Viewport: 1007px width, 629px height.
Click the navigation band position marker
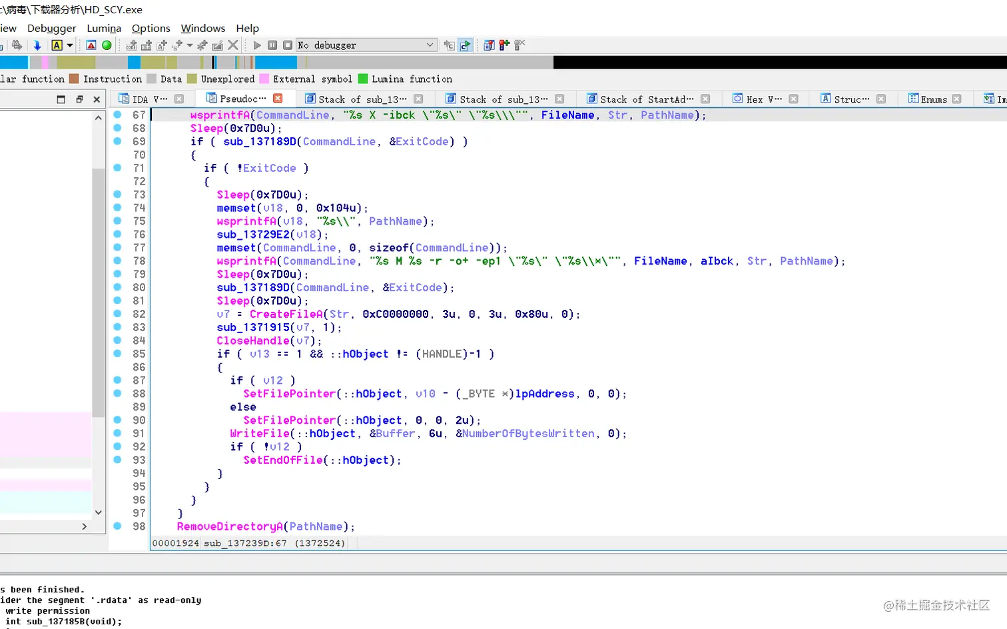coord(214,63)
